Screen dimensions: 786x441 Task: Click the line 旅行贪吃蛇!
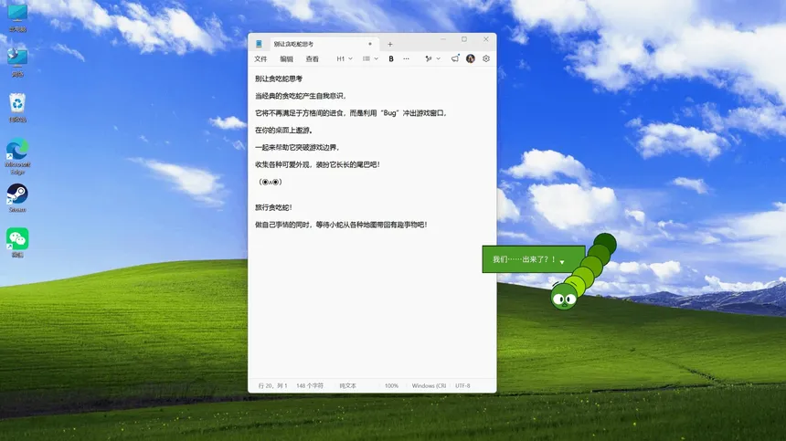point(273,207)
